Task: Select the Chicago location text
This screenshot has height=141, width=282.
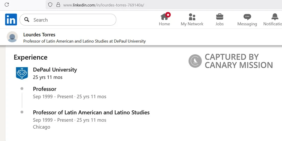Action: (x=42, y=127)
